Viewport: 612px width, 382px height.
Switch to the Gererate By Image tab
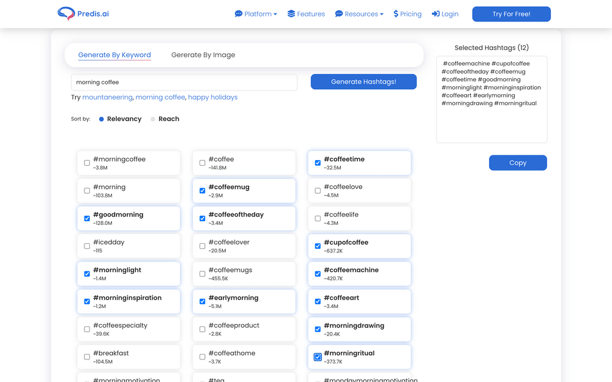(203, 54)
